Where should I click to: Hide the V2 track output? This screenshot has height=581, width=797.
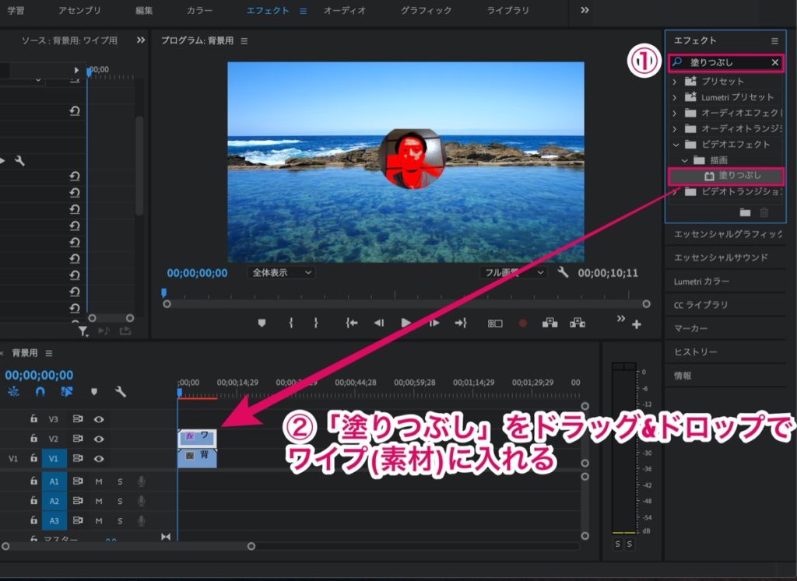pyautogui.click(x=99, y=439)
